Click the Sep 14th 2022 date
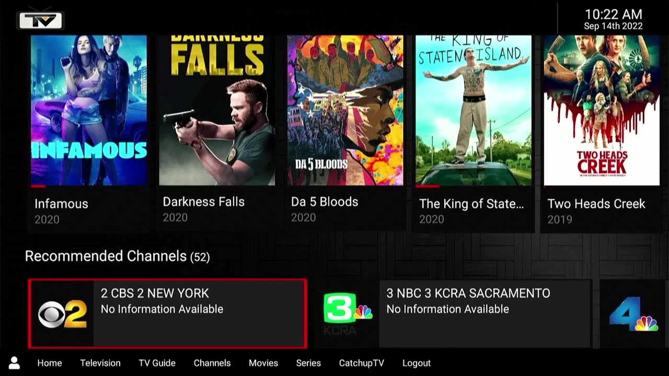This screenshot has height=376, width=669. pos(613,26)
